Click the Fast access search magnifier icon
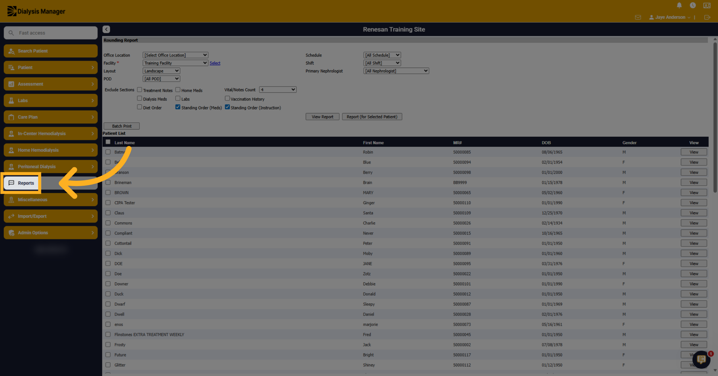 click(x=11, y=33)
